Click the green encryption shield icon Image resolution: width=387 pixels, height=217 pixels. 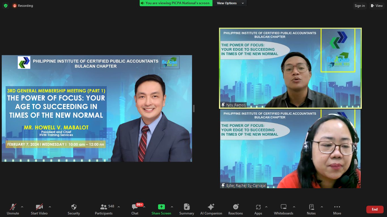click(x=6, y=6)
